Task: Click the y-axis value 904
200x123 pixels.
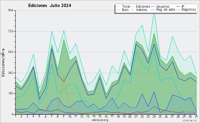Action: pyautogui.click(x=11, y=10)
